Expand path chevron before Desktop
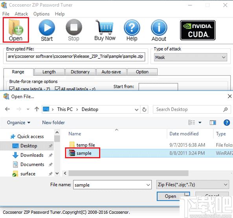Screen dimensions: 233x218 [x=77, y=109]
